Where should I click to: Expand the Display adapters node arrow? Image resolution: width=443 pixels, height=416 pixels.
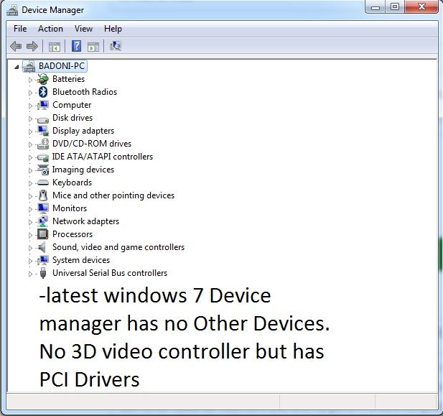coord(30,131)
